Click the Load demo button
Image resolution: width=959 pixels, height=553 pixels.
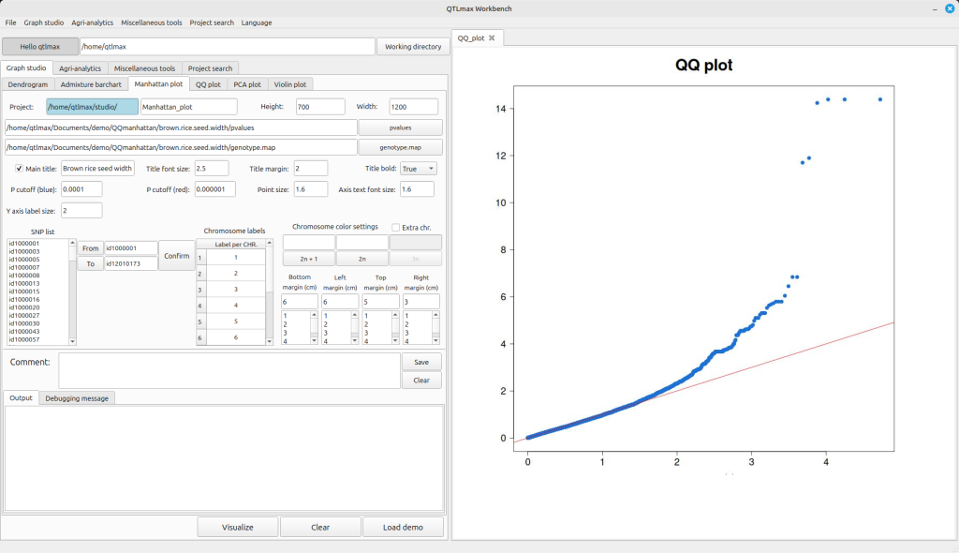[404, 527]
